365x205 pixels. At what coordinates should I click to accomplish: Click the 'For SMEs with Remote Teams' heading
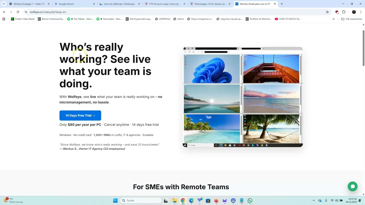click(181, 187)
